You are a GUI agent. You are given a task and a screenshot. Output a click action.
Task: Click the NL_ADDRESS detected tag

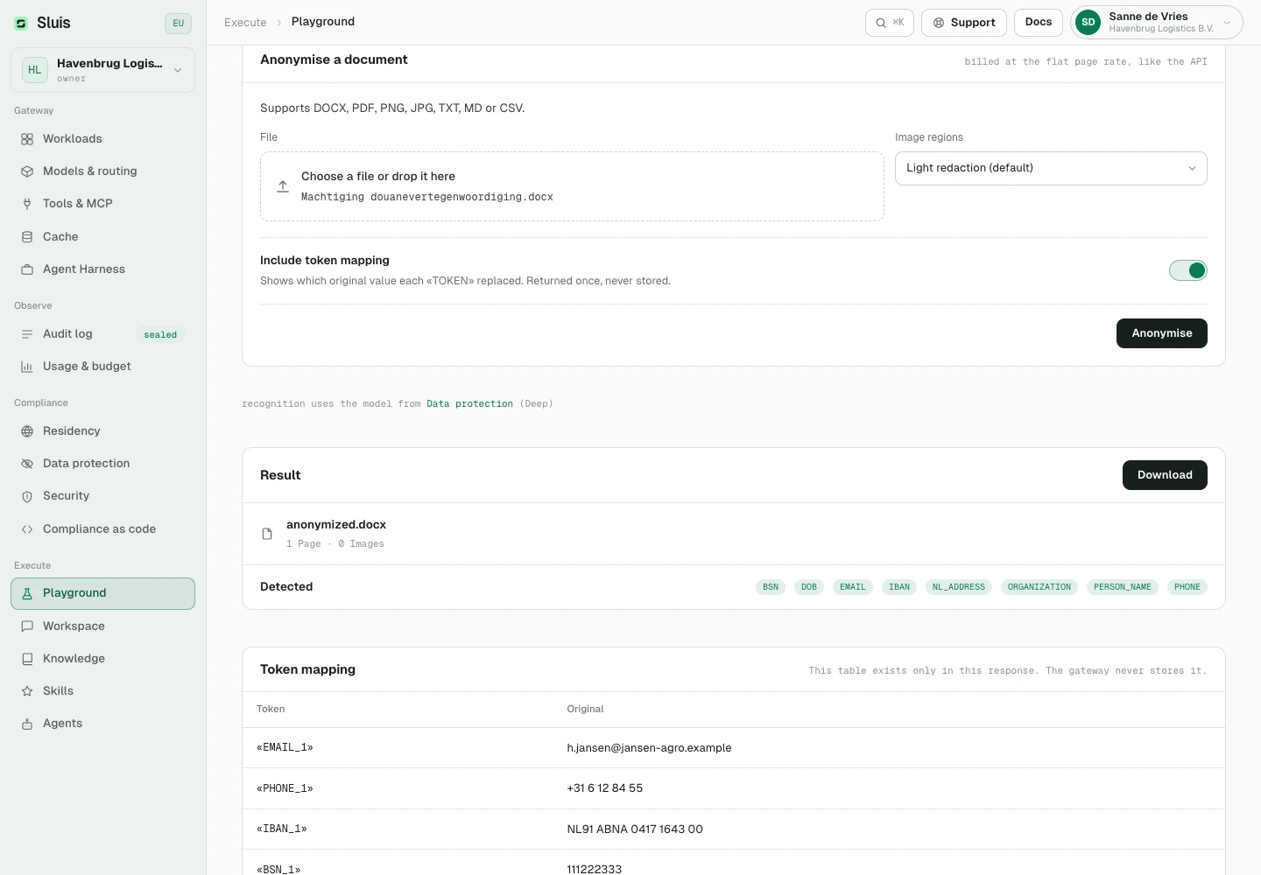point(959,587)
